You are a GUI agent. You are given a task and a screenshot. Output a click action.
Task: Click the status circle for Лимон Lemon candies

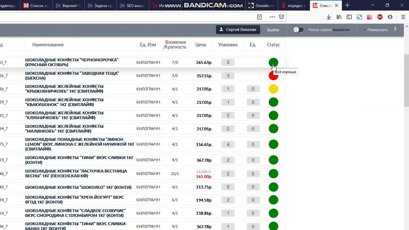coord(273,144)
